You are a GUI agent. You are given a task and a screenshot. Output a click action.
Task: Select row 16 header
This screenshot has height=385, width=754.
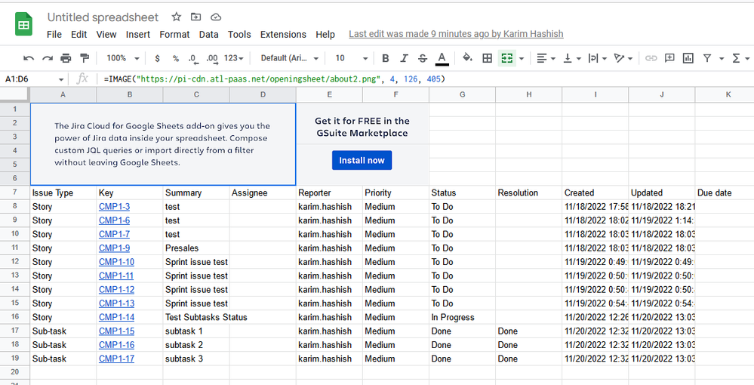click(15, 317)
